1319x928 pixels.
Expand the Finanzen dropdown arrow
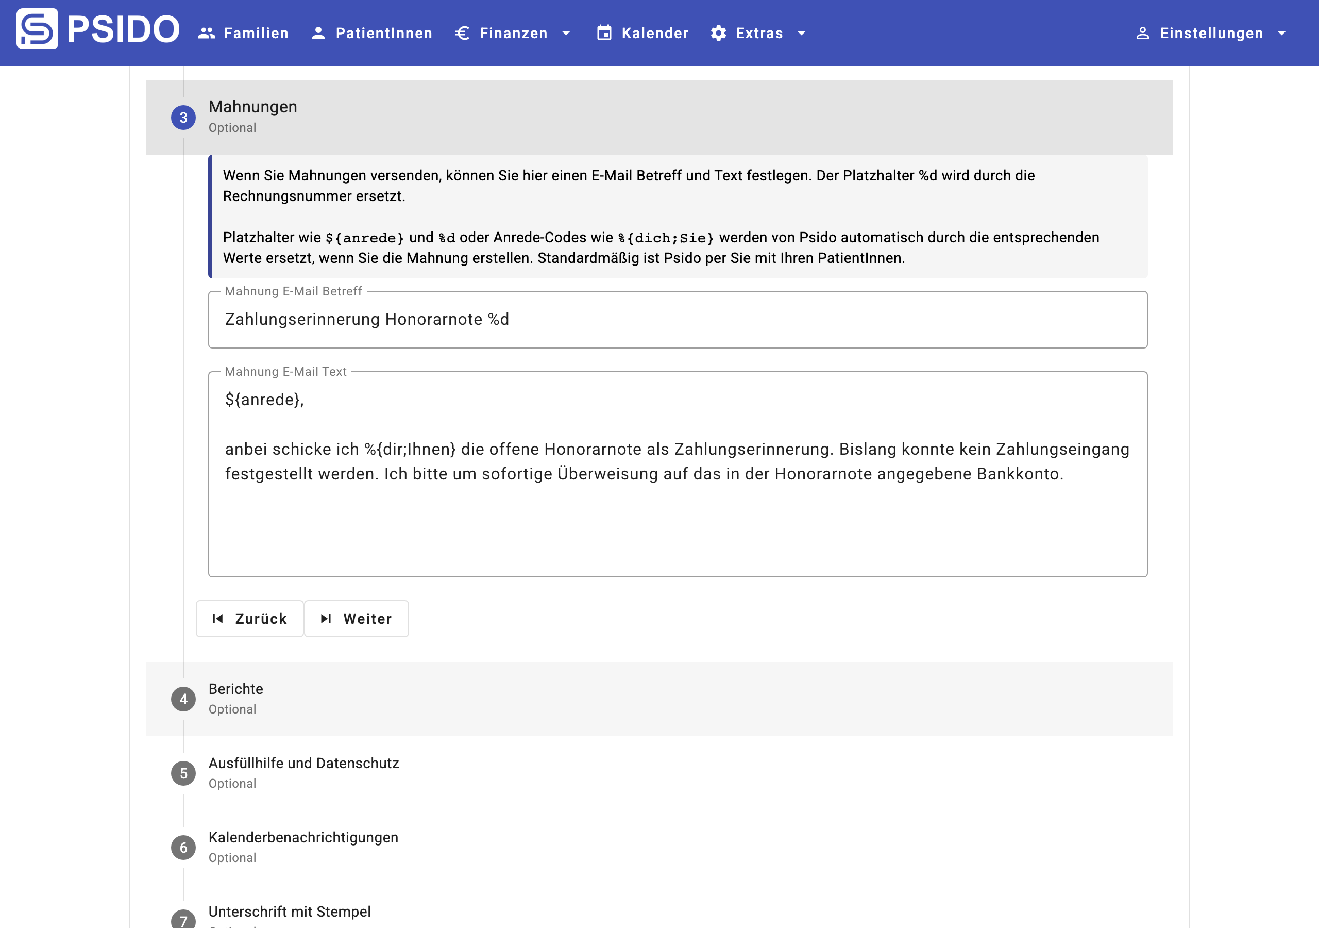tap(566, 34)
